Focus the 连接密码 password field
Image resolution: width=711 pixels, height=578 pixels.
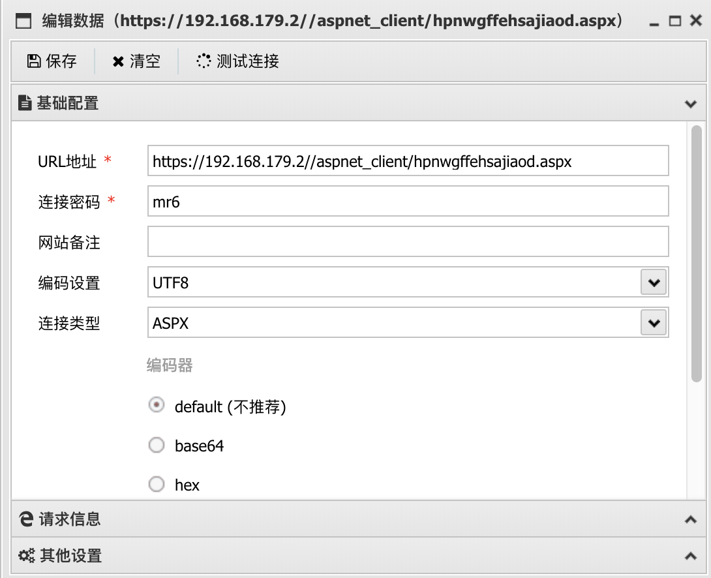(x=408, y=202)
